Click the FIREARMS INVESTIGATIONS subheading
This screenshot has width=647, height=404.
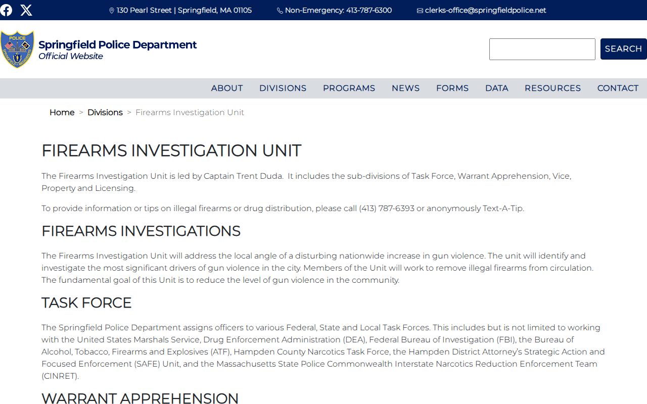(x=141, y=231)
